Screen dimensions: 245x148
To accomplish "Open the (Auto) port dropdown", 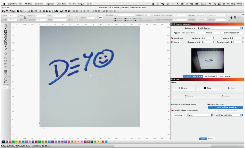I will [x=200, y=115].
